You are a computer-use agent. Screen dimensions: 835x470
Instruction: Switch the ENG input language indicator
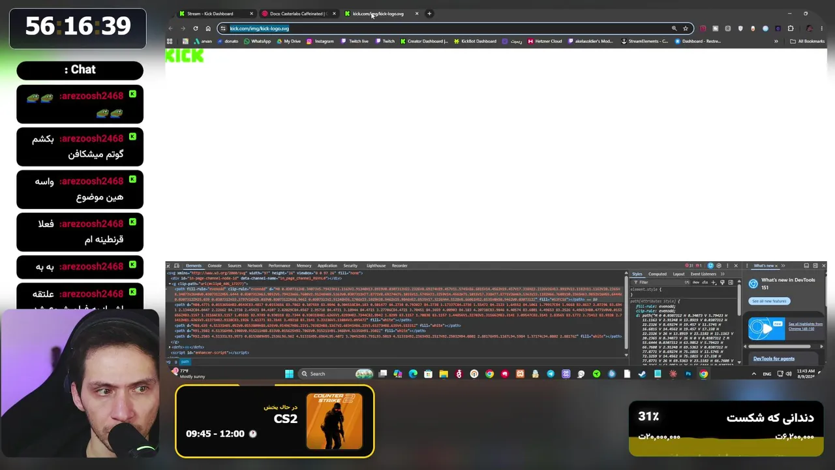767,374
